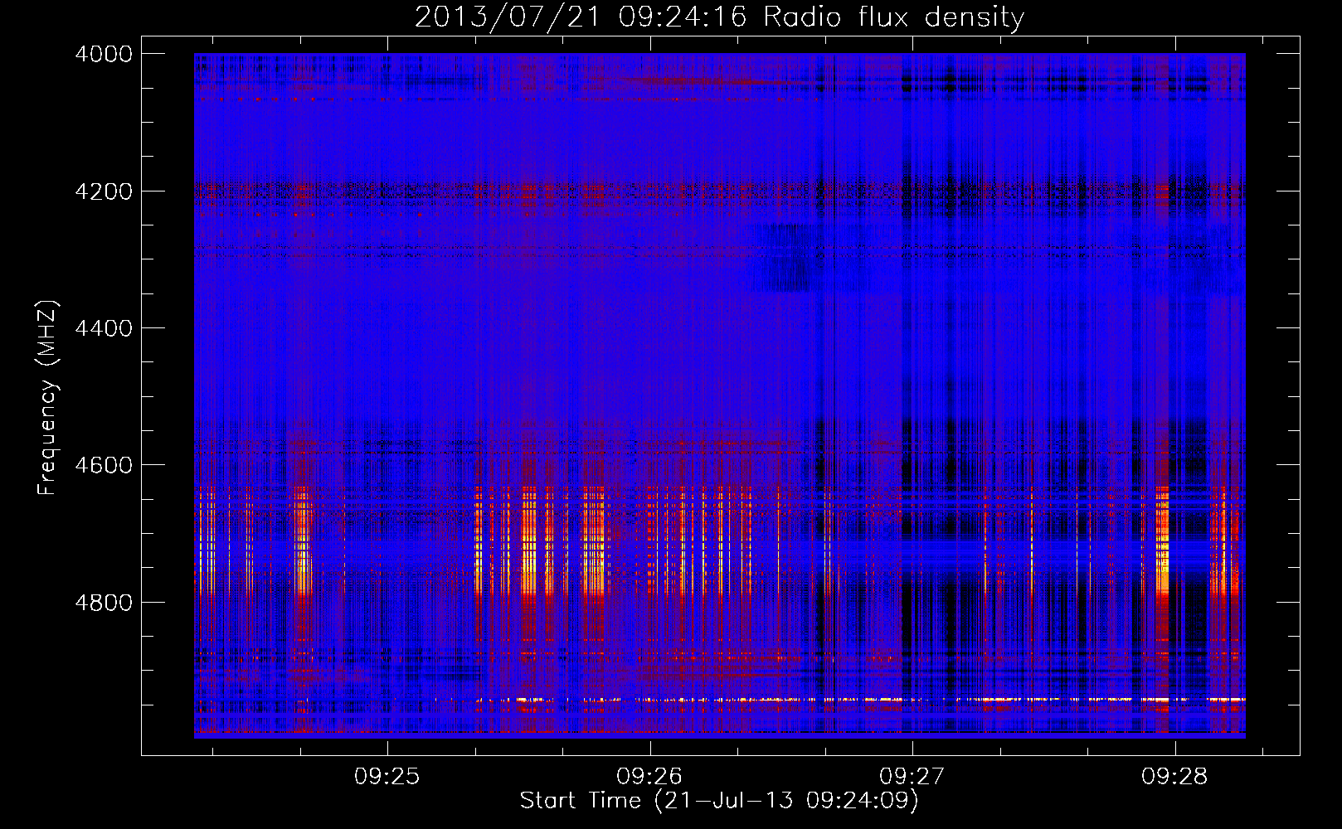Click the 'Frequency (MHZ)' axis label
The width and height of the screenshot is (1342, 829).
click(47, 397)
